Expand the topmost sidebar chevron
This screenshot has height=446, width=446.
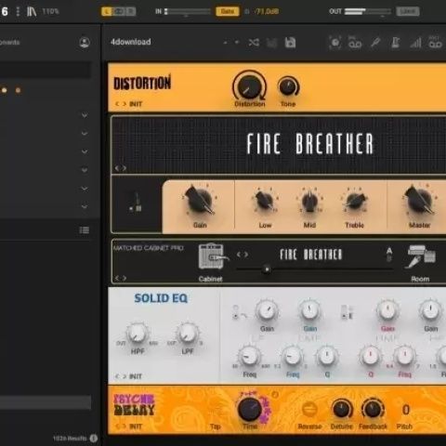click(85, 115)
